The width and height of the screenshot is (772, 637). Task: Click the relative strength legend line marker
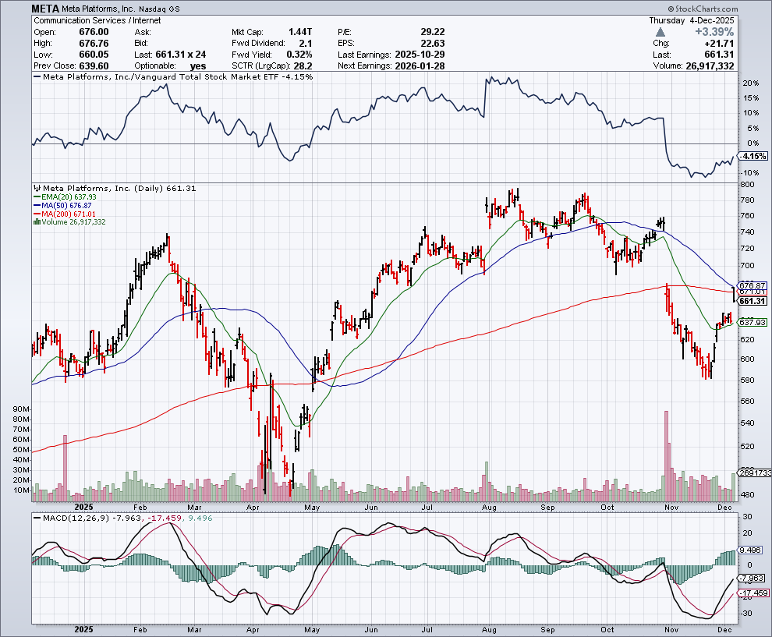click(x=36, y=76)
